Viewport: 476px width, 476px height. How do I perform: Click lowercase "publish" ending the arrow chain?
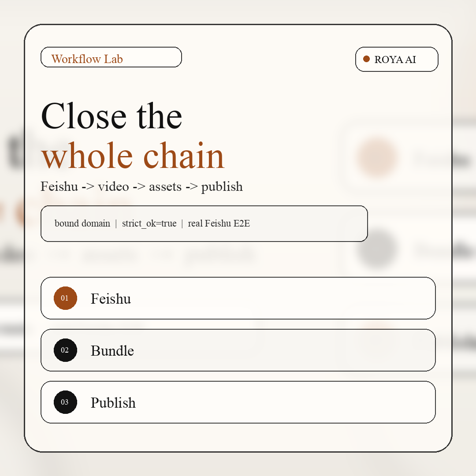[x=222, y=186]
